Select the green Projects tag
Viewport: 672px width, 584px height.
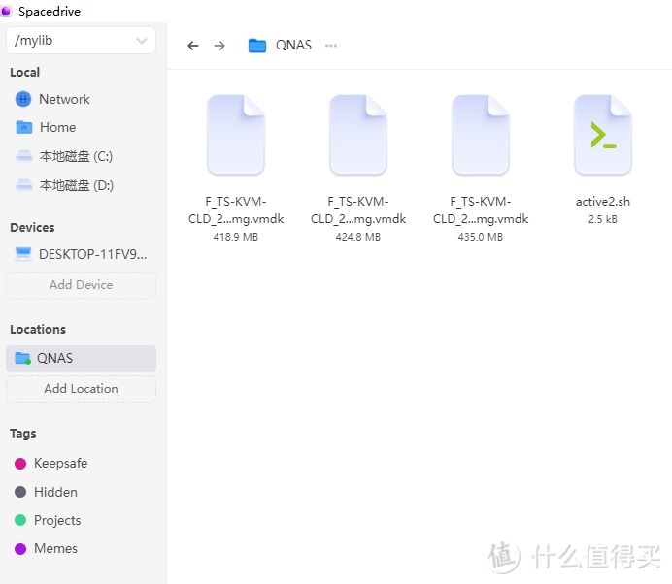coord(57,520)
